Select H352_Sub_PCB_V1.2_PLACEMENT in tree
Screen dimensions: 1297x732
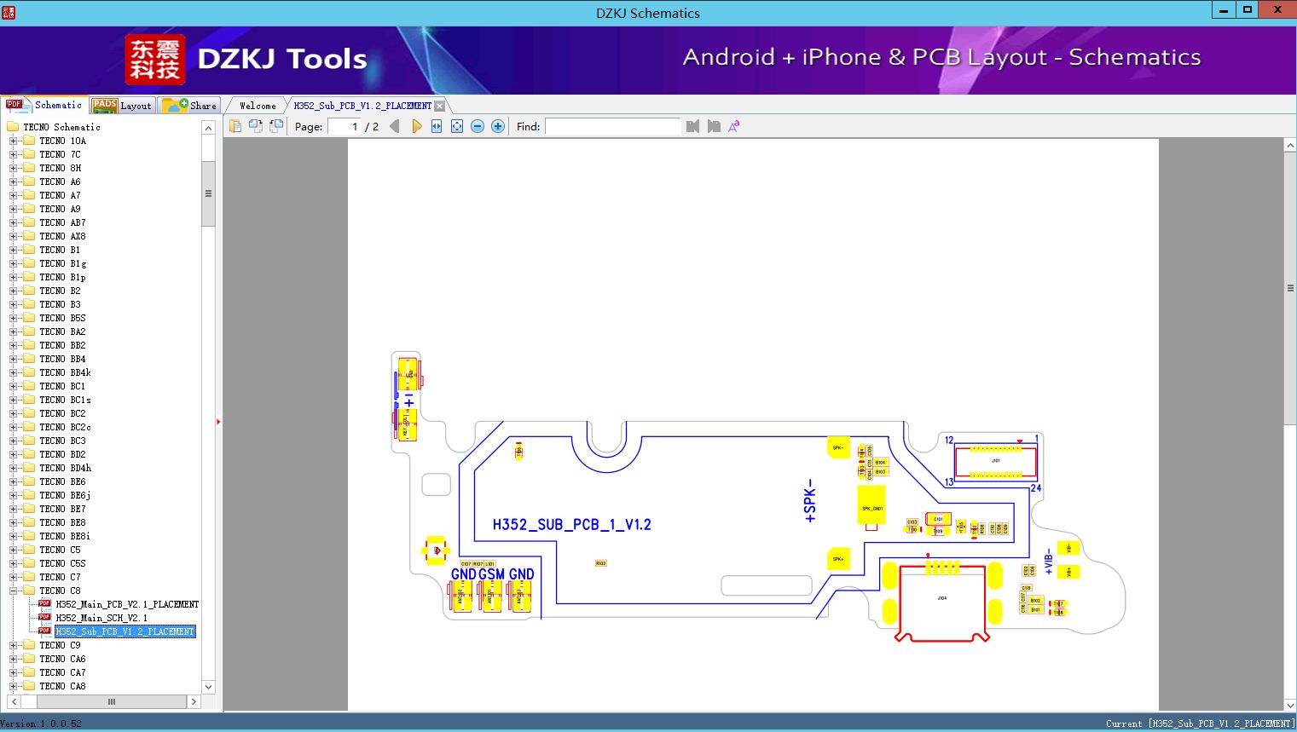(125, 631)
